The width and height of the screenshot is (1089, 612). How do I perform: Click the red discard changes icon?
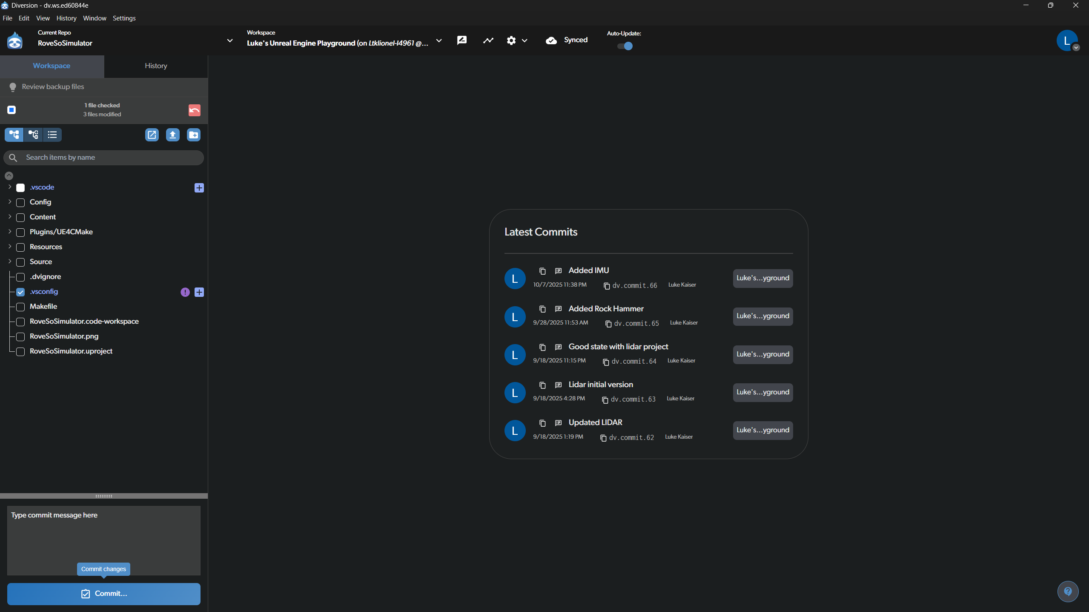point(194,110)
